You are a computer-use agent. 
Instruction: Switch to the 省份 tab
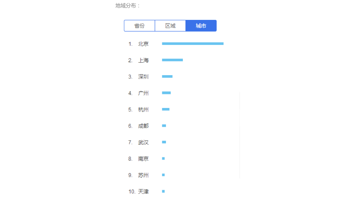click(139, 26)
